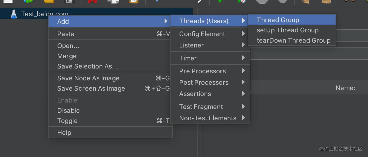Expand the Timer submenu arrow

243,58
